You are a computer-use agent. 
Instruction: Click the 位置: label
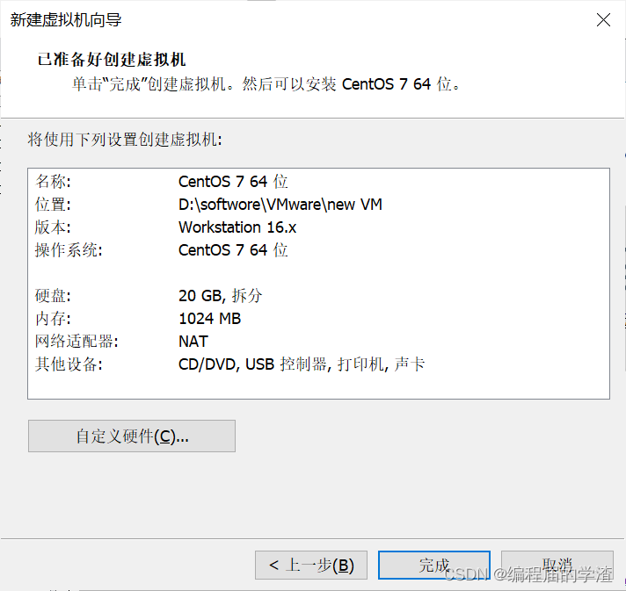pyautogui.click(x=53, y=205)
